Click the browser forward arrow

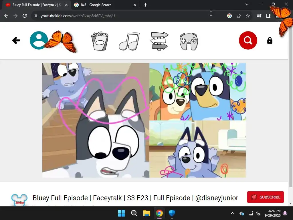[x=15, y=16]
